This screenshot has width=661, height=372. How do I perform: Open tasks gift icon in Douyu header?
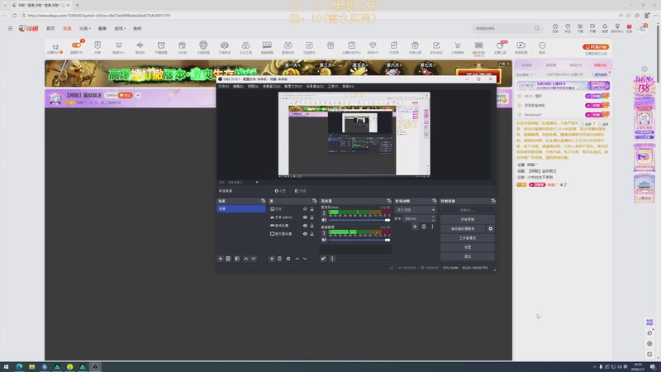629,28
